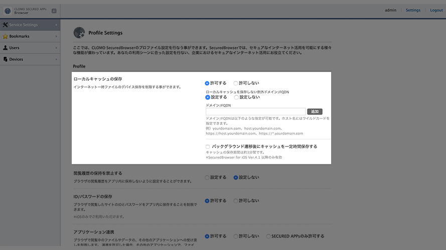
Task: Select 設定しない for 閲覧履歴の保持を禁止する
Action: point(235,177)
